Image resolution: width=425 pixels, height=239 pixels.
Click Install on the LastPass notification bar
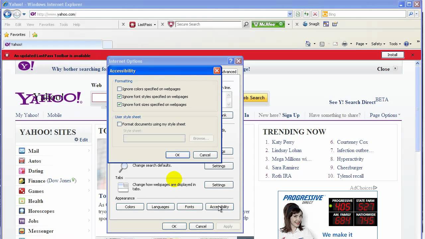[392, 55]
